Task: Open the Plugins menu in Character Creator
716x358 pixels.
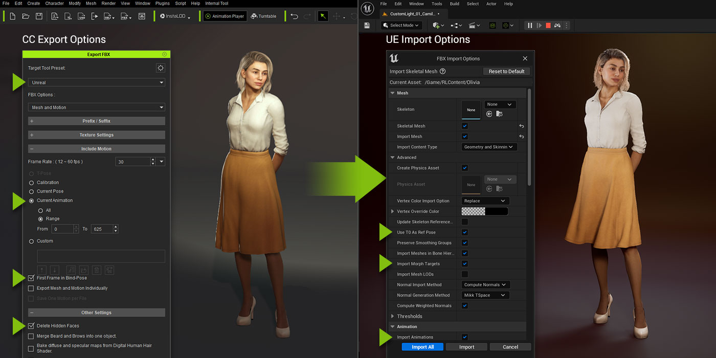Action: [x=162, y=4]
